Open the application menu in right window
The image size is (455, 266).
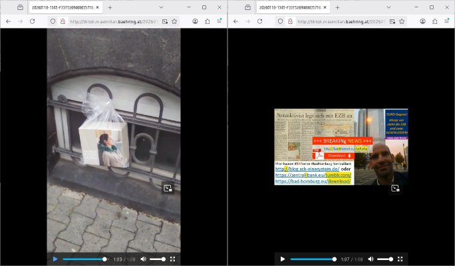click(x=447, y=21)
